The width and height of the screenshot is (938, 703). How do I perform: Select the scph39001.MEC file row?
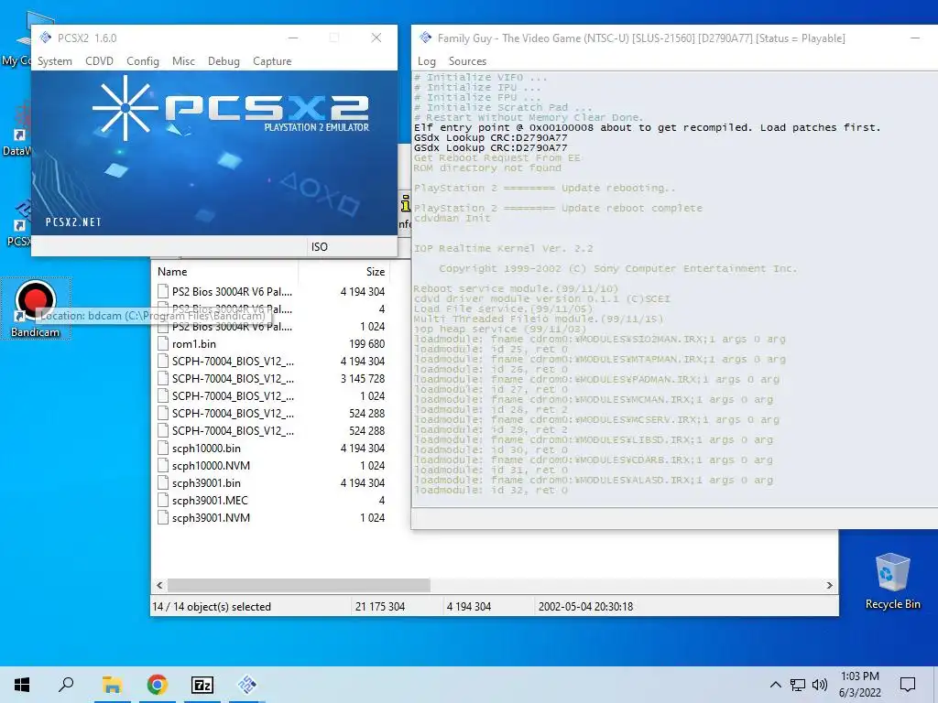pos(271,501)
